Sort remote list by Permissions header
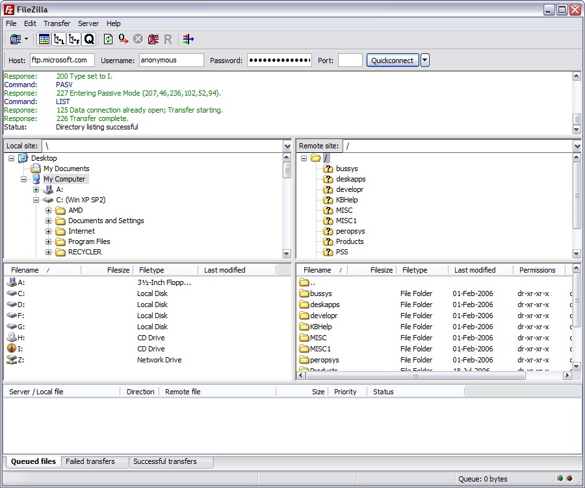Viewport: 585px width, 488px height. (x=539, y=270)
